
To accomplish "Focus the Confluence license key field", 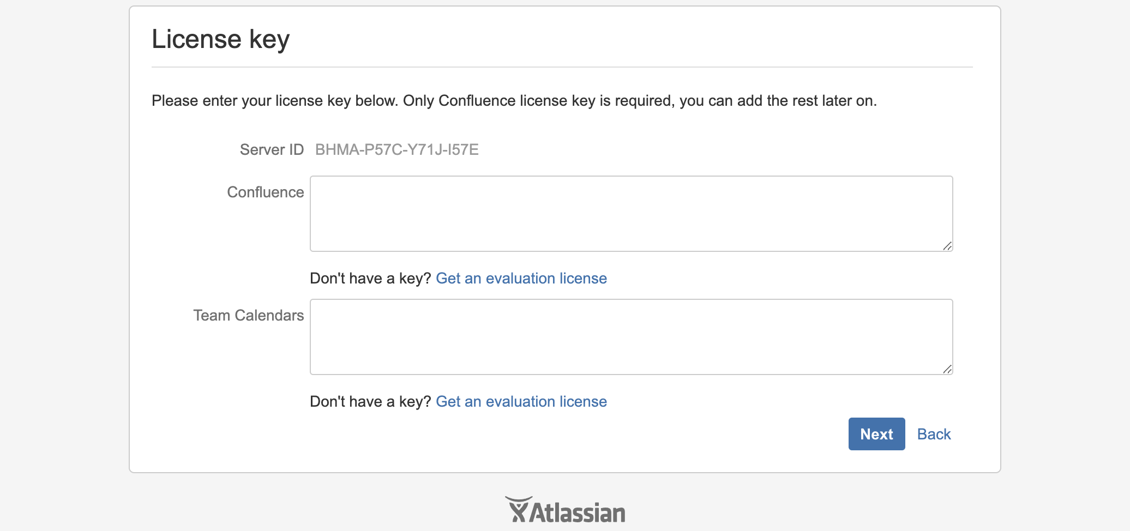I will click(x=631, y=214).
